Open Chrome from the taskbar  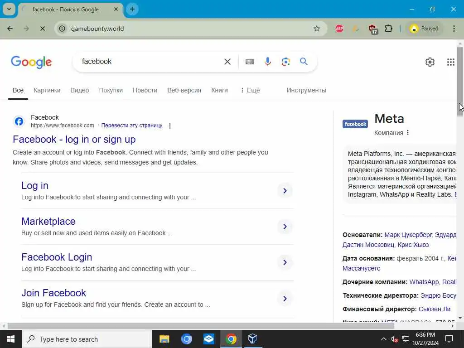click(231, 339)
